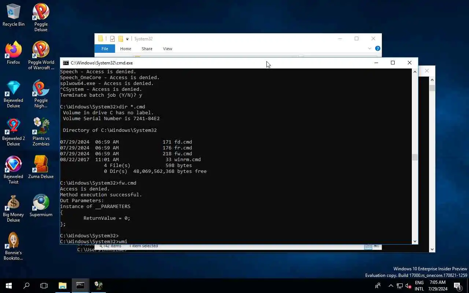Click 'ReturnValue = 0;' output line
469x293 pixels.
click(x=107, y=218)
